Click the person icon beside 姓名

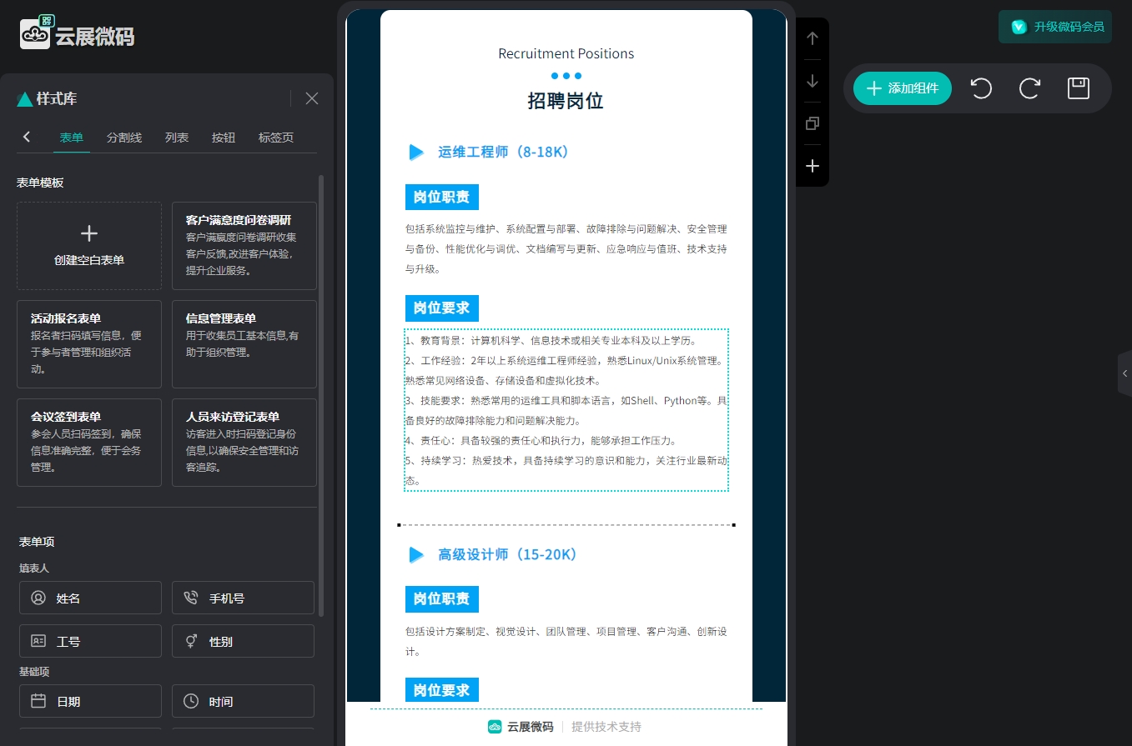click(38, 598)
